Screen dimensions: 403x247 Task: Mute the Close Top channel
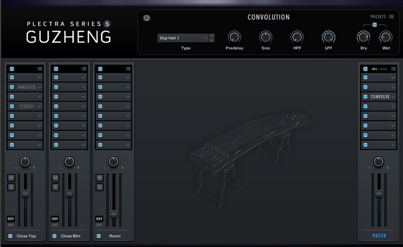[11, 178]
